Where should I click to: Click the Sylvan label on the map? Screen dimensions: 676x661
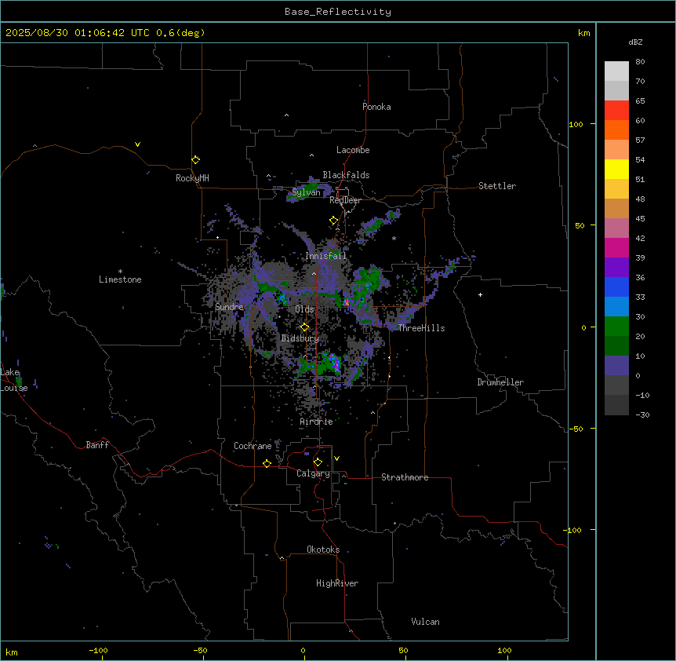point(306,192)
